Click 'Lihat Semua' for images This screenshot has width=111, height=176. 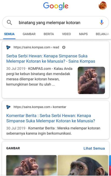click(x=94, y=148)
